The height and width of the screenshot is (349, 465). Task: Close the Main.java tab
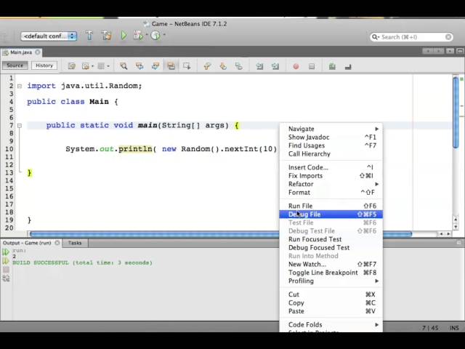[x=38, y=52]
